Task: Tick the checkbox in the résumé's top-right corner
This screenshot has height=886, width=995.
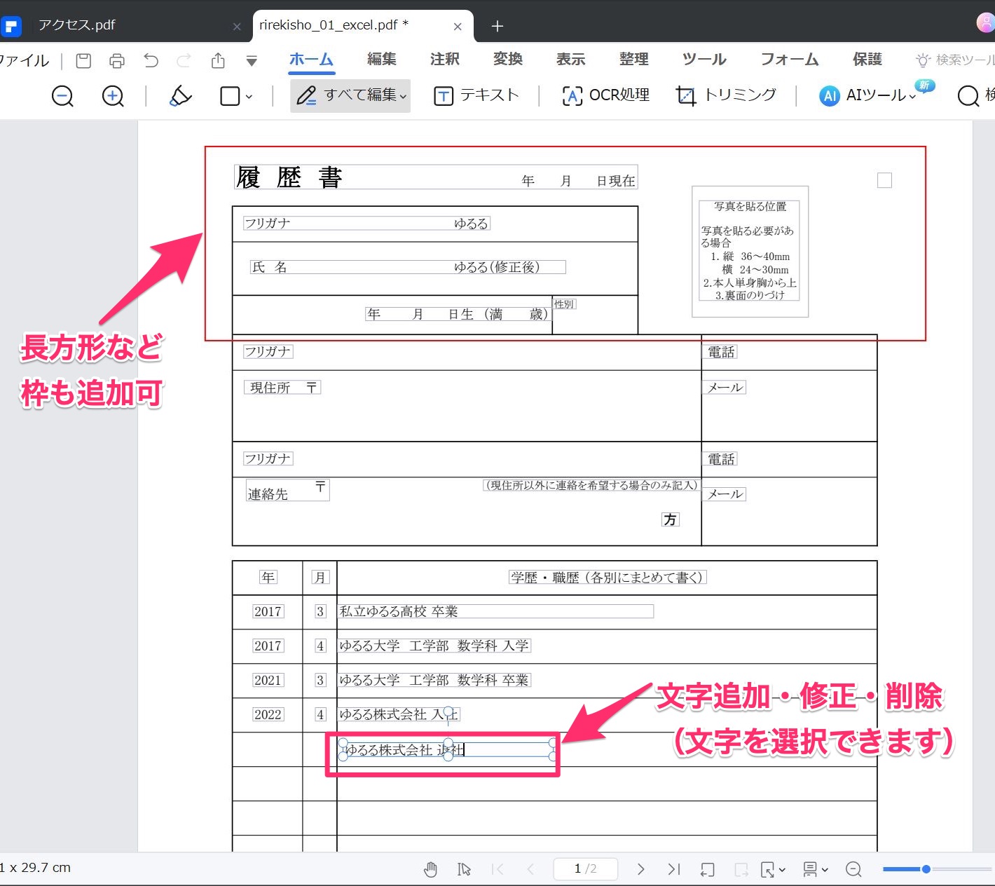Action: [x=884, y=180]
